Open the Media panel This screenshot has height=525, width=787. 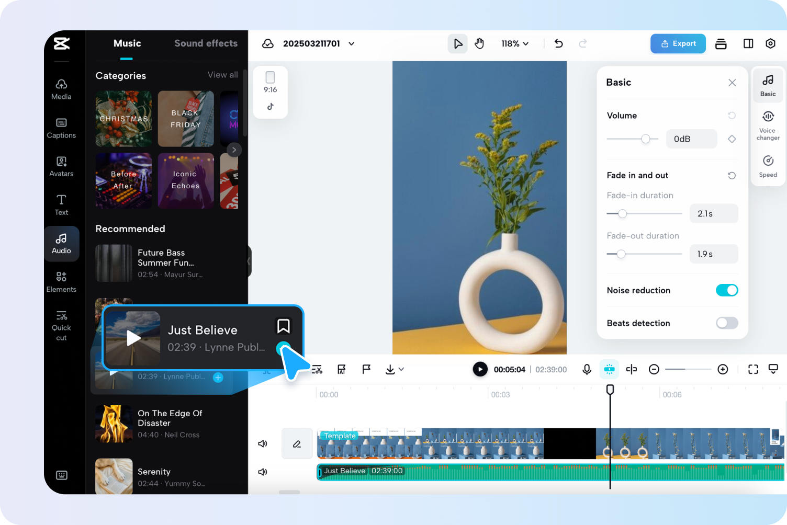click(61, 89)
